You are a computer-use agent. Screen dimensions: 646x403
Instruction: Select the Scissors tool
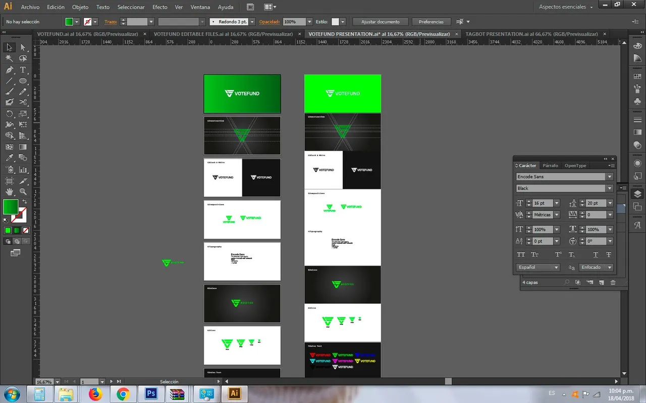(x=23, y=102)
